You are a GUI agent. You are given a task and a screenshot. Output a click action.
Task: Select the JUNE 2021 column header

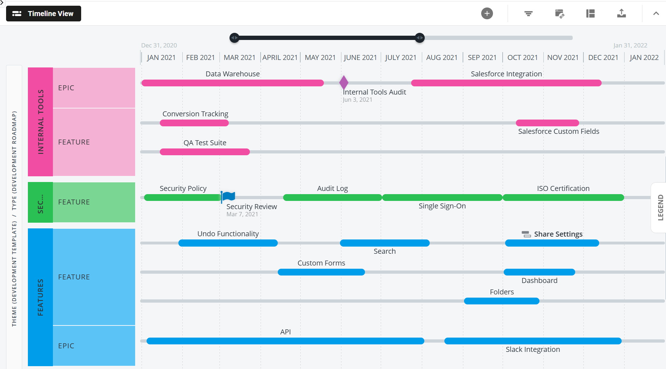360,57
